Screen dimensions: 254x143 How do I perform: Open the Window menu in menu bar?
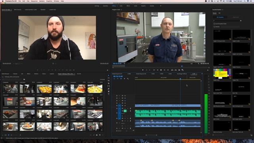point(56,1)
